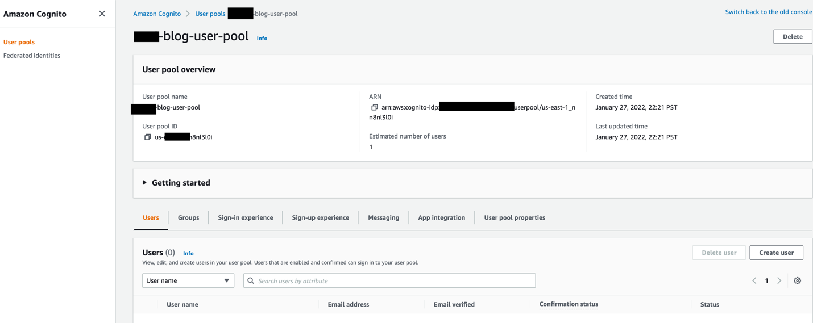Click the Created time value January 27, 2022

(636, 107)
